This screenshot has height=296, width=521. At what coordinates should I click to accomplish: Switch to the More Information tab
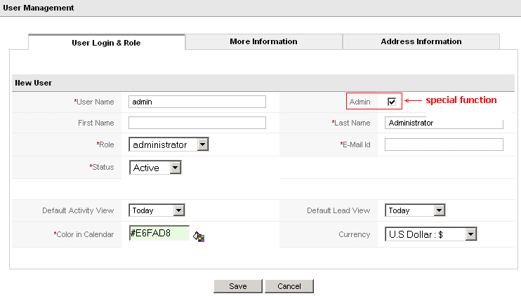263,42
